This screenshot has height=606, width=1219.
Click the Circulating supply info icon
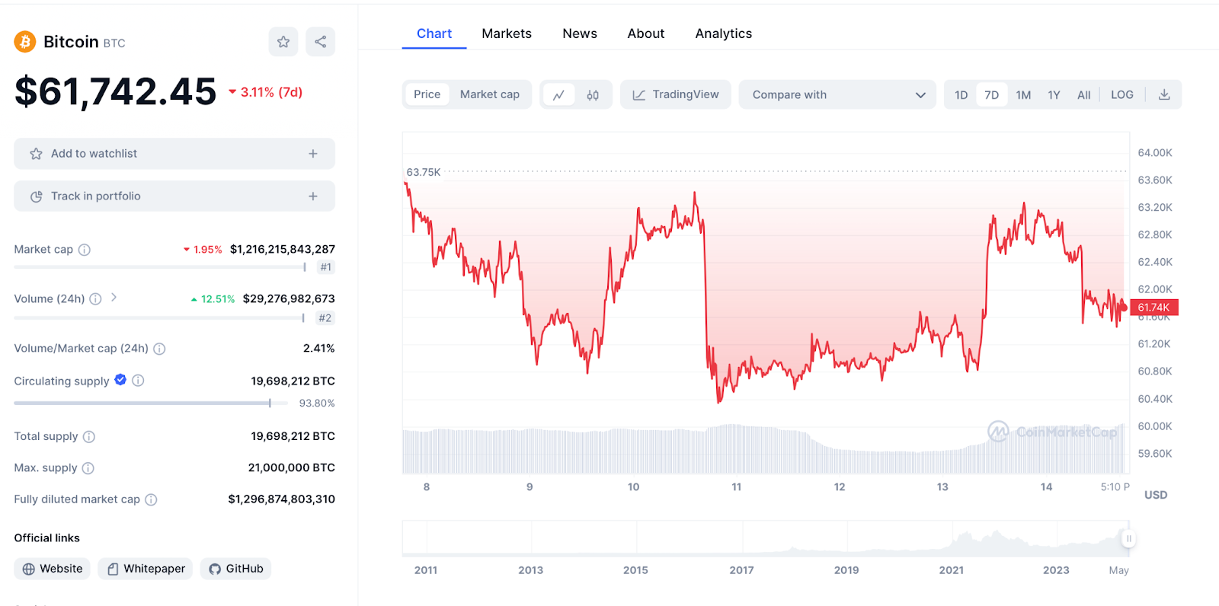(138, 381)
